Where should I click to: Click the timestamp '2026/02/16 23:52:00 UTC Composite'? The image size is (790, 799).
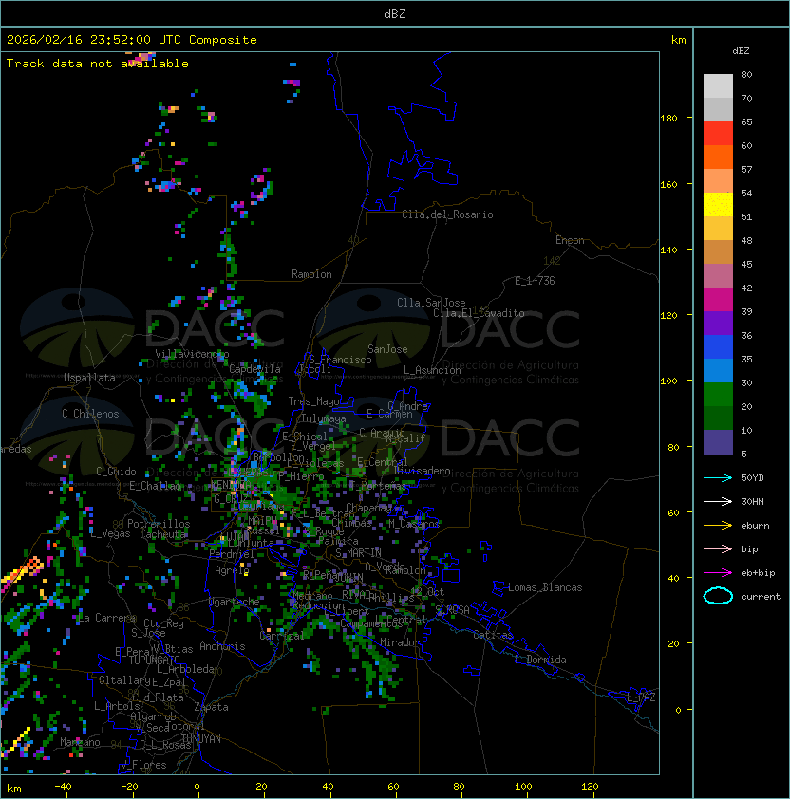click(x=132, y=40)
